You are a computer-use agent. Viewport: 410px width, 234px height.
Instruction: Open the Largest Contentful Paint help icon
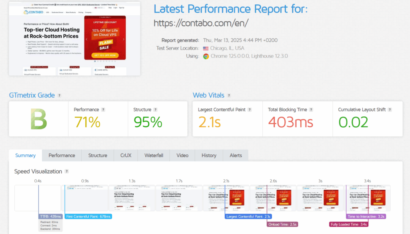[x=249, y=109]
